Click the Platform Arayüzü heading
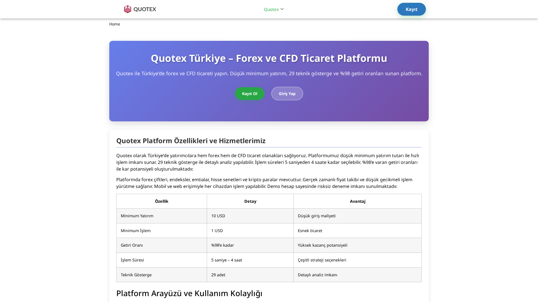 click(189, 293)
